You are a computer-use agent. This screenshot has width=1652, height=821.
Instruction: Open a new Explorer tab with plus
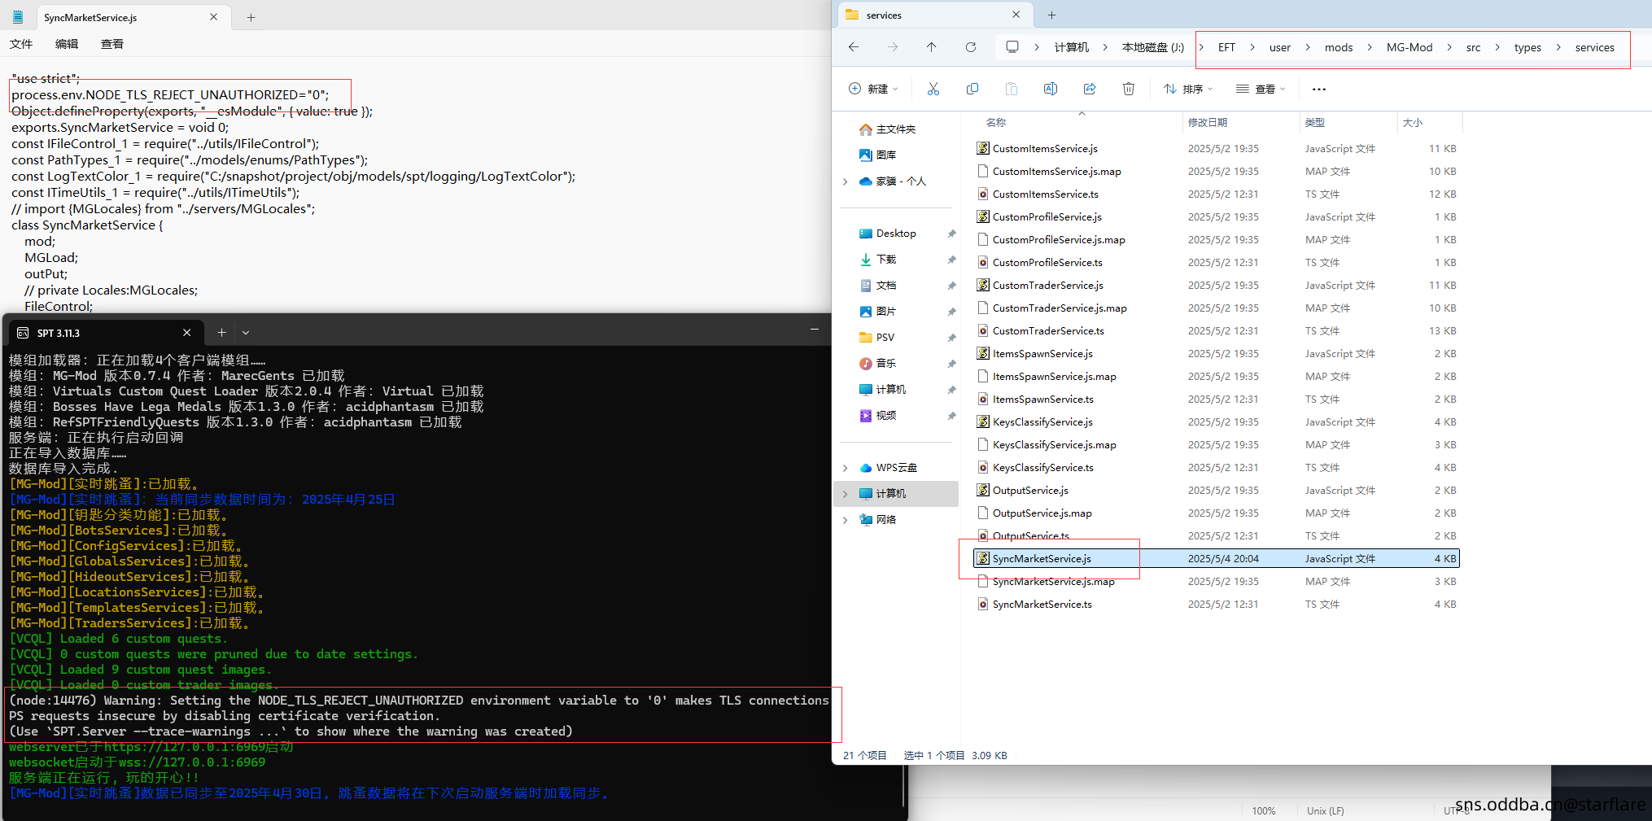click(1051, 15)
